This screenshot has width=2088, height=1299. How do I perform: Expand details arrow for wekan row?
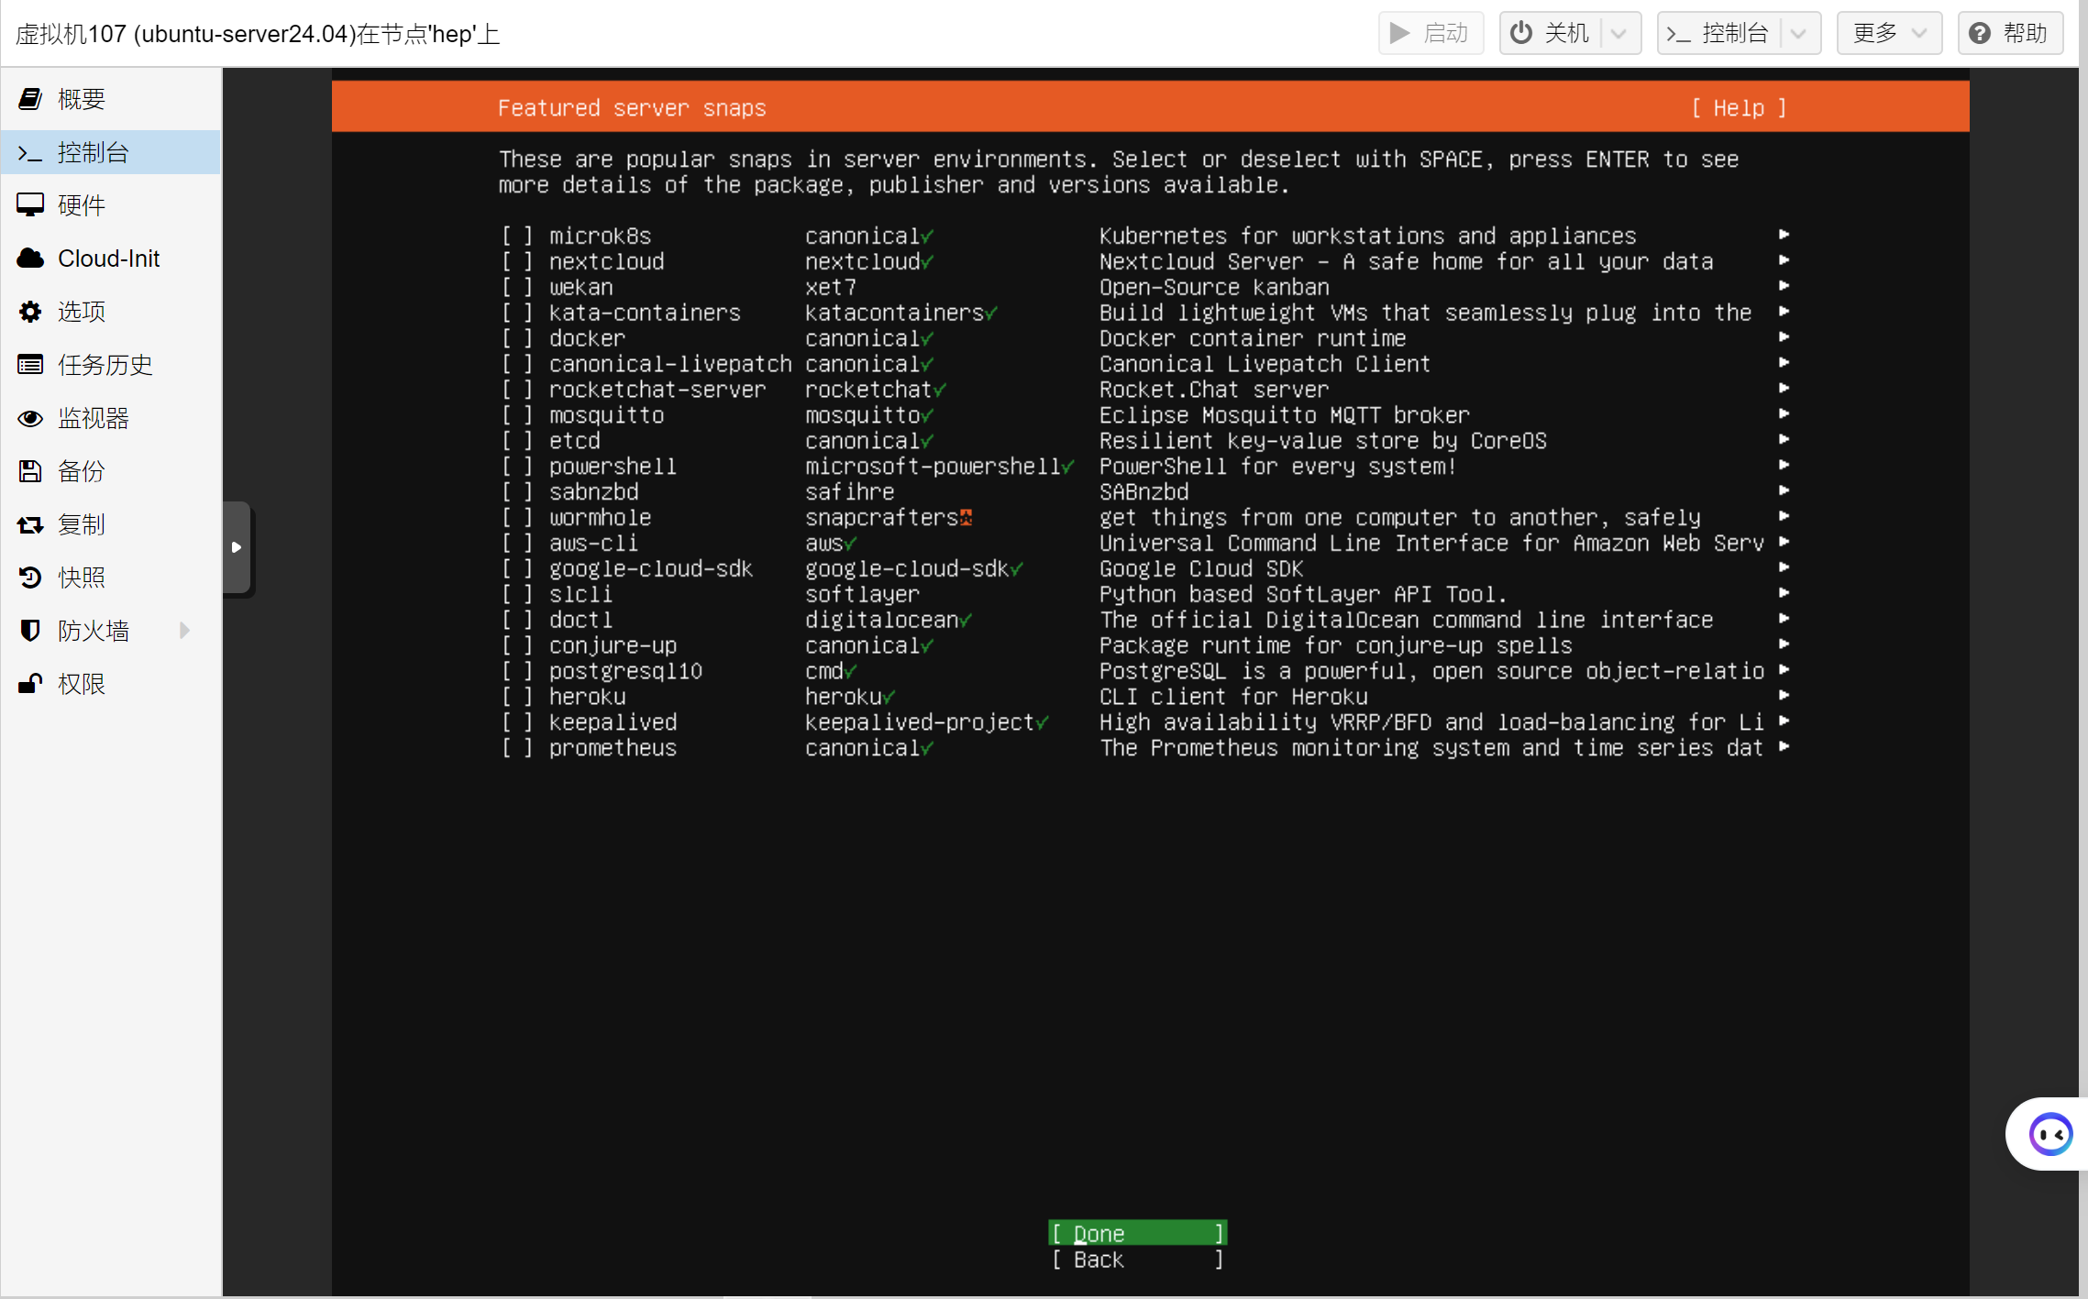pos(1784,286)
